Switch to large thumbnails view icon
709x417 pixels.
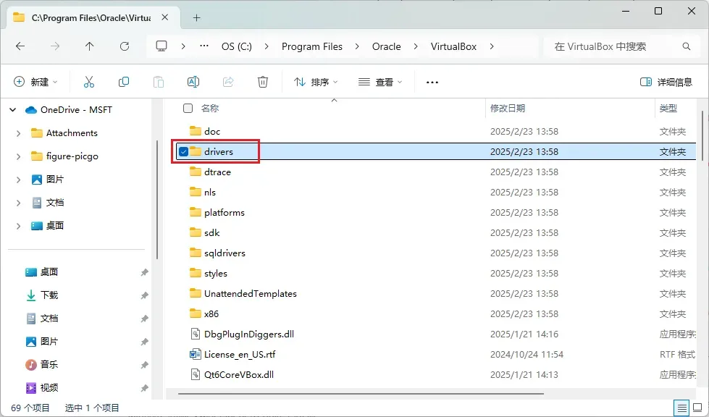pos(697,408)
